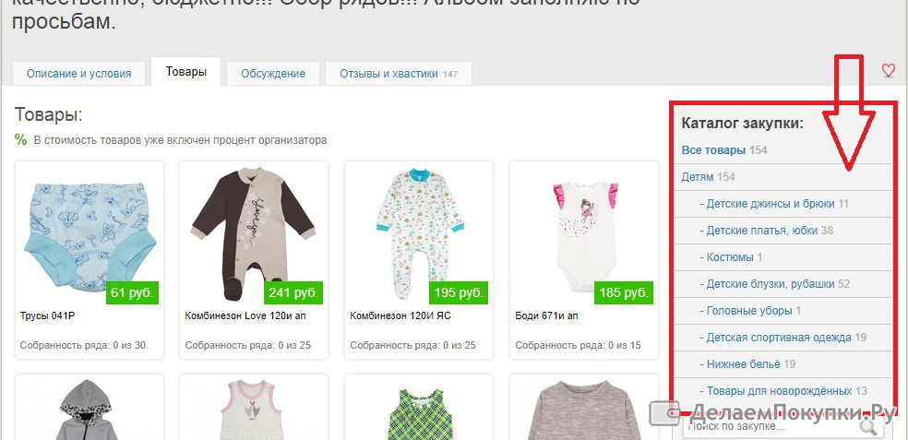Open the Комбинезон Love 120и ап product
Screen dimensions: 908x440
[x=245, y=315]
